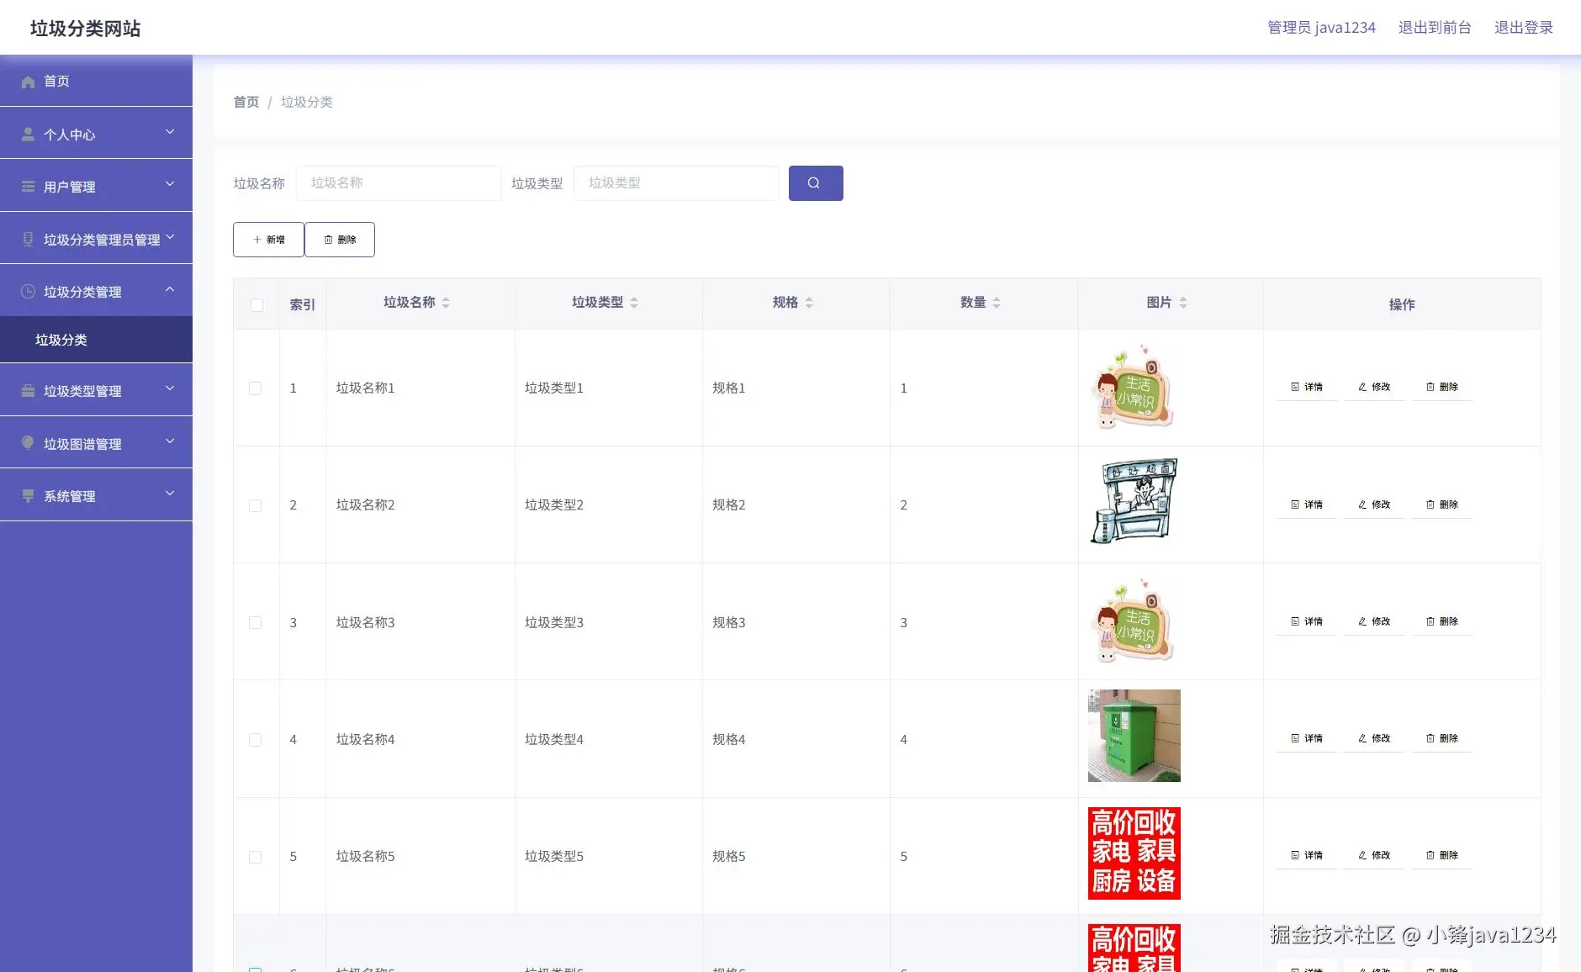
Task: Open the 垃圾类型管理 sidebar menu
Action: point(96,390)
